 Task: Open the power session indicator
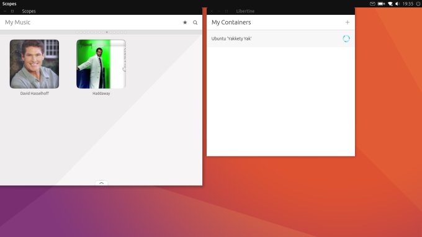418,4
